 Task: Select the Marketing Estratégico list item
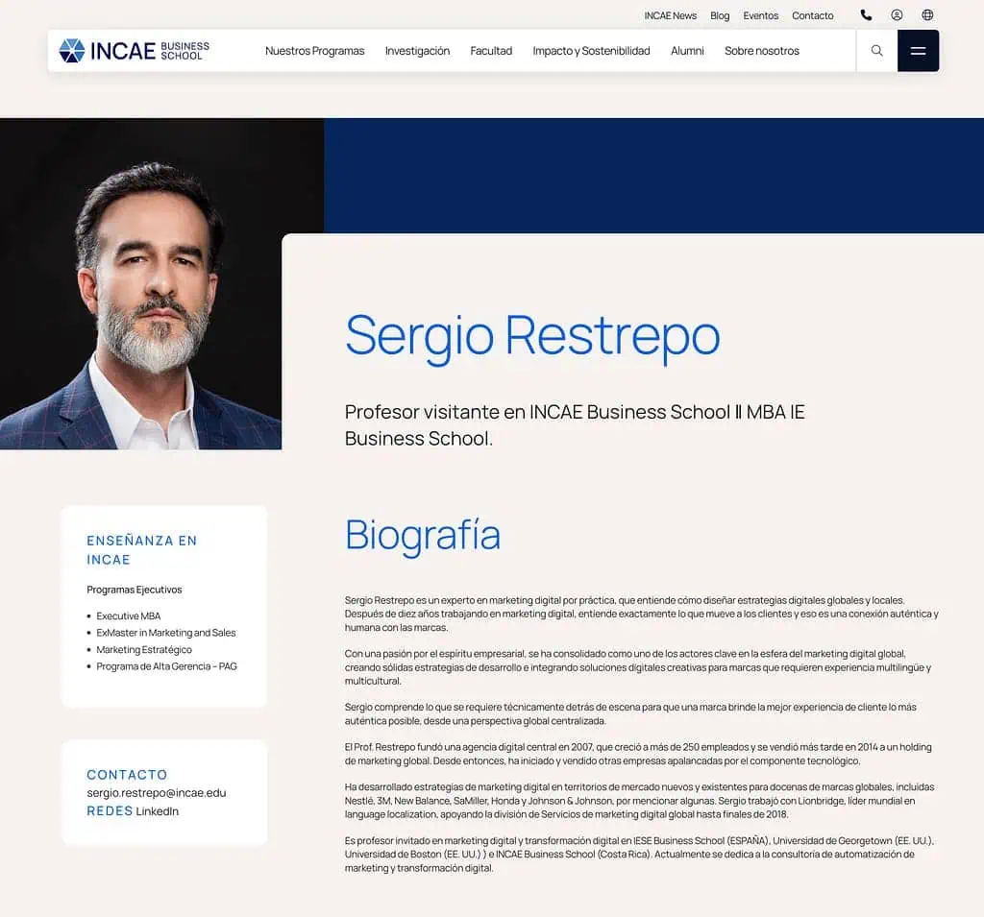pyautogui.click(x=144, y=650)
